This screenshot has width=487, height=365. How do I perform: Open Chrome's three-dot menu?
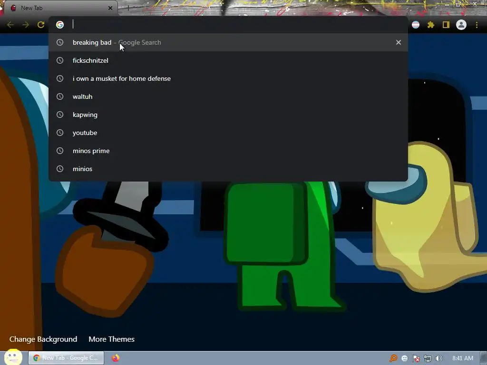click(477, 25)
